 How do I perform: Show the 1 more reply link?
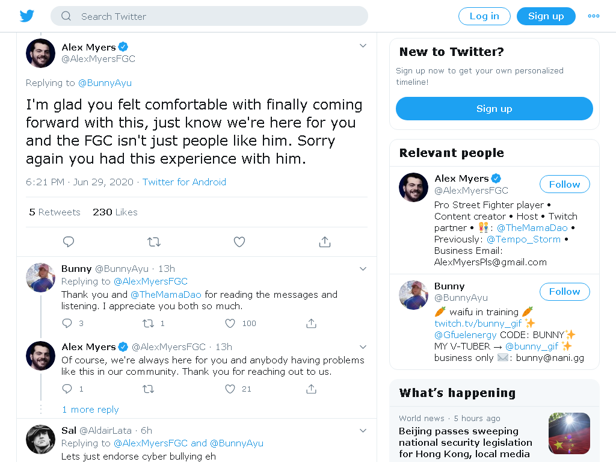tap(90, 409)
